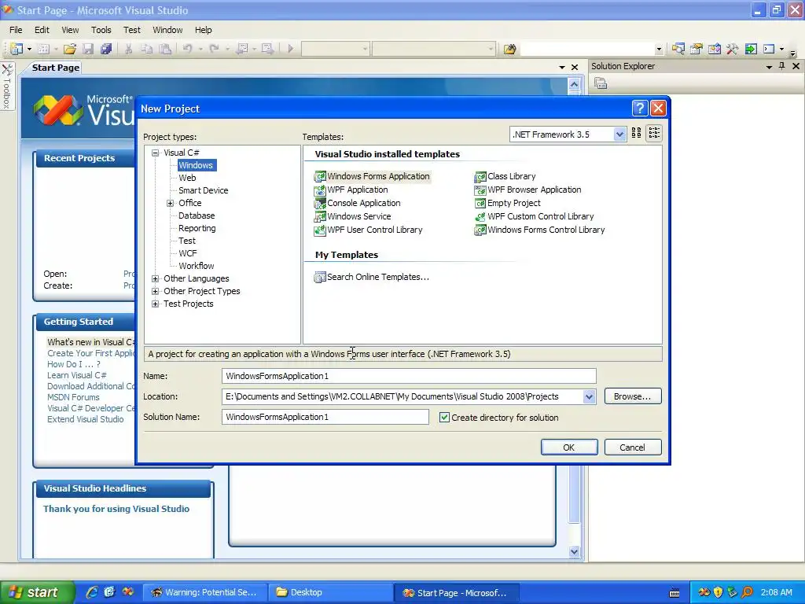Click the Paste toolbar icon
The height and width of the screenshot is (604, 805).
[x=165, y=49]
